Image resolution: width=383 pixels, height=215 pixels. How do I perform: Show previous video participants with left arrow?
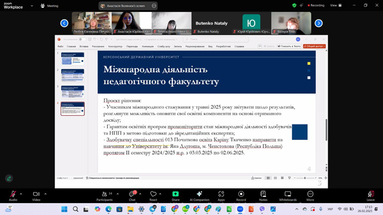click(x=64, y=23)
